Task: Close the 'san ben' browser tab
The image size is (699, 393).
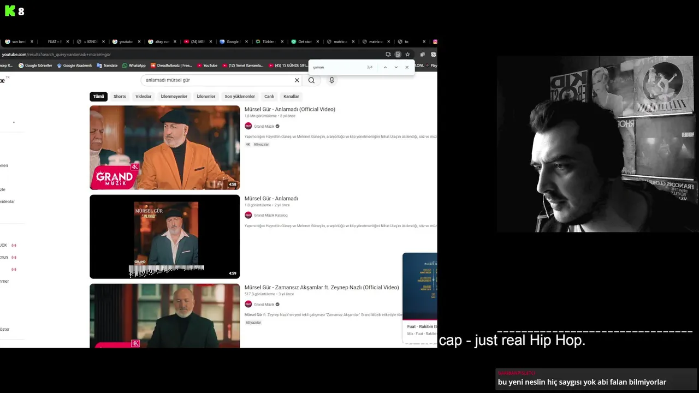Action: click(x=32, y=41)
